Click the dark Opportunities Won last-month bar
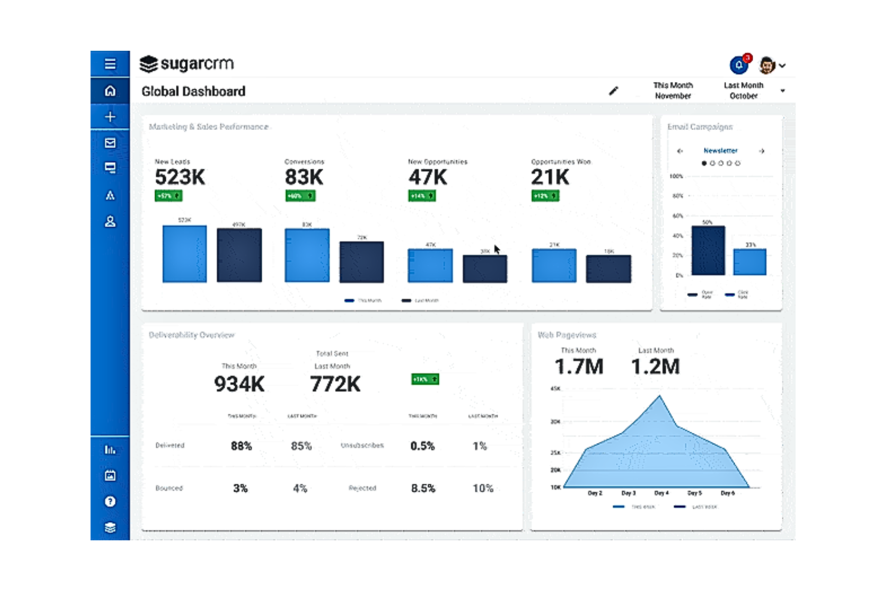 608,268
